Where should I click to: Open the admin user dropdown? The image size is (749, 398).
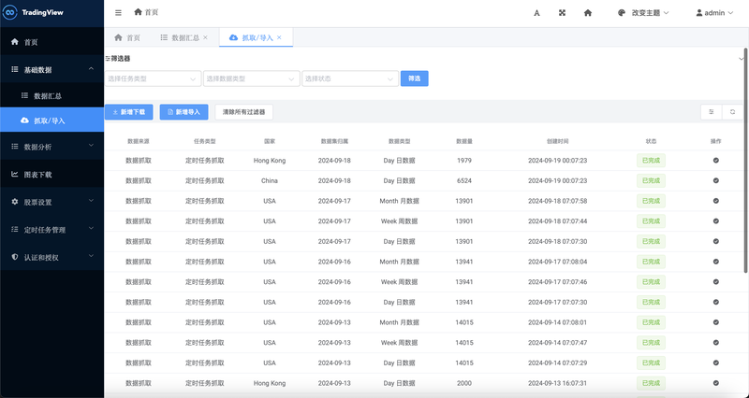click(x=714, y=13)
